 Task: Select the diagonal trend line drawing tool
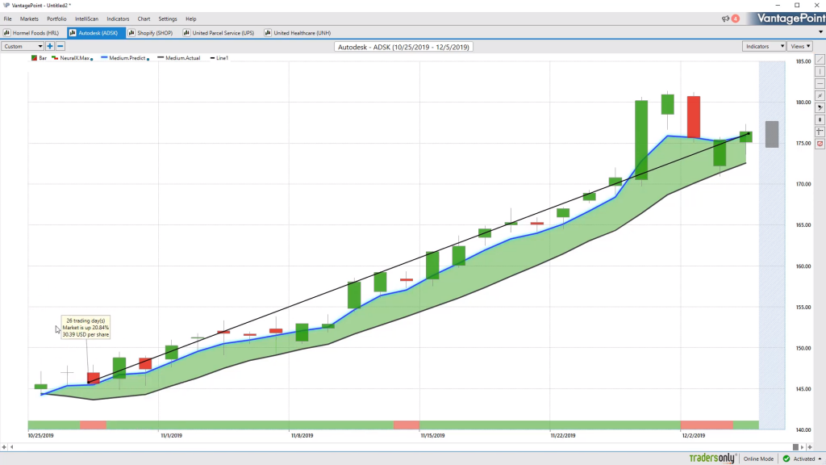tap(820, 60)
